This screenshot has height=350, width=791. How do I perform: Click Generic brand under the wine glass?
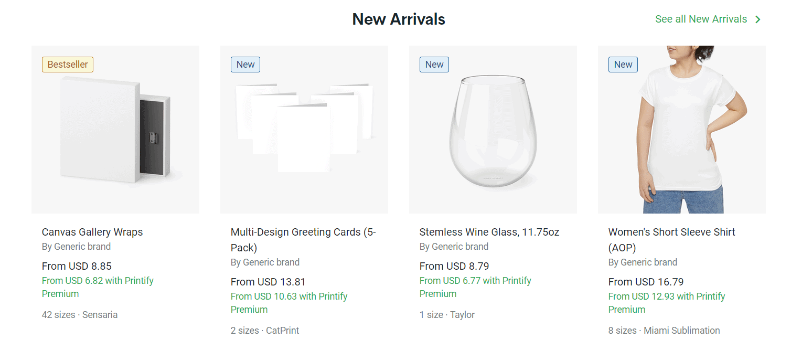454,246
